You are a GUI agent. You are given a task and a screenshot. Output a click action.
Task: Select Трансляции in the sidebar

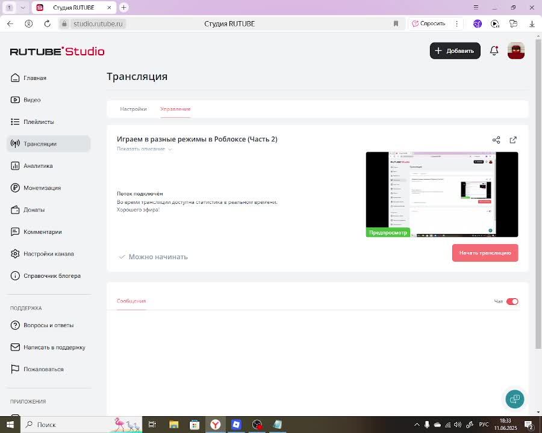[48, 144]
